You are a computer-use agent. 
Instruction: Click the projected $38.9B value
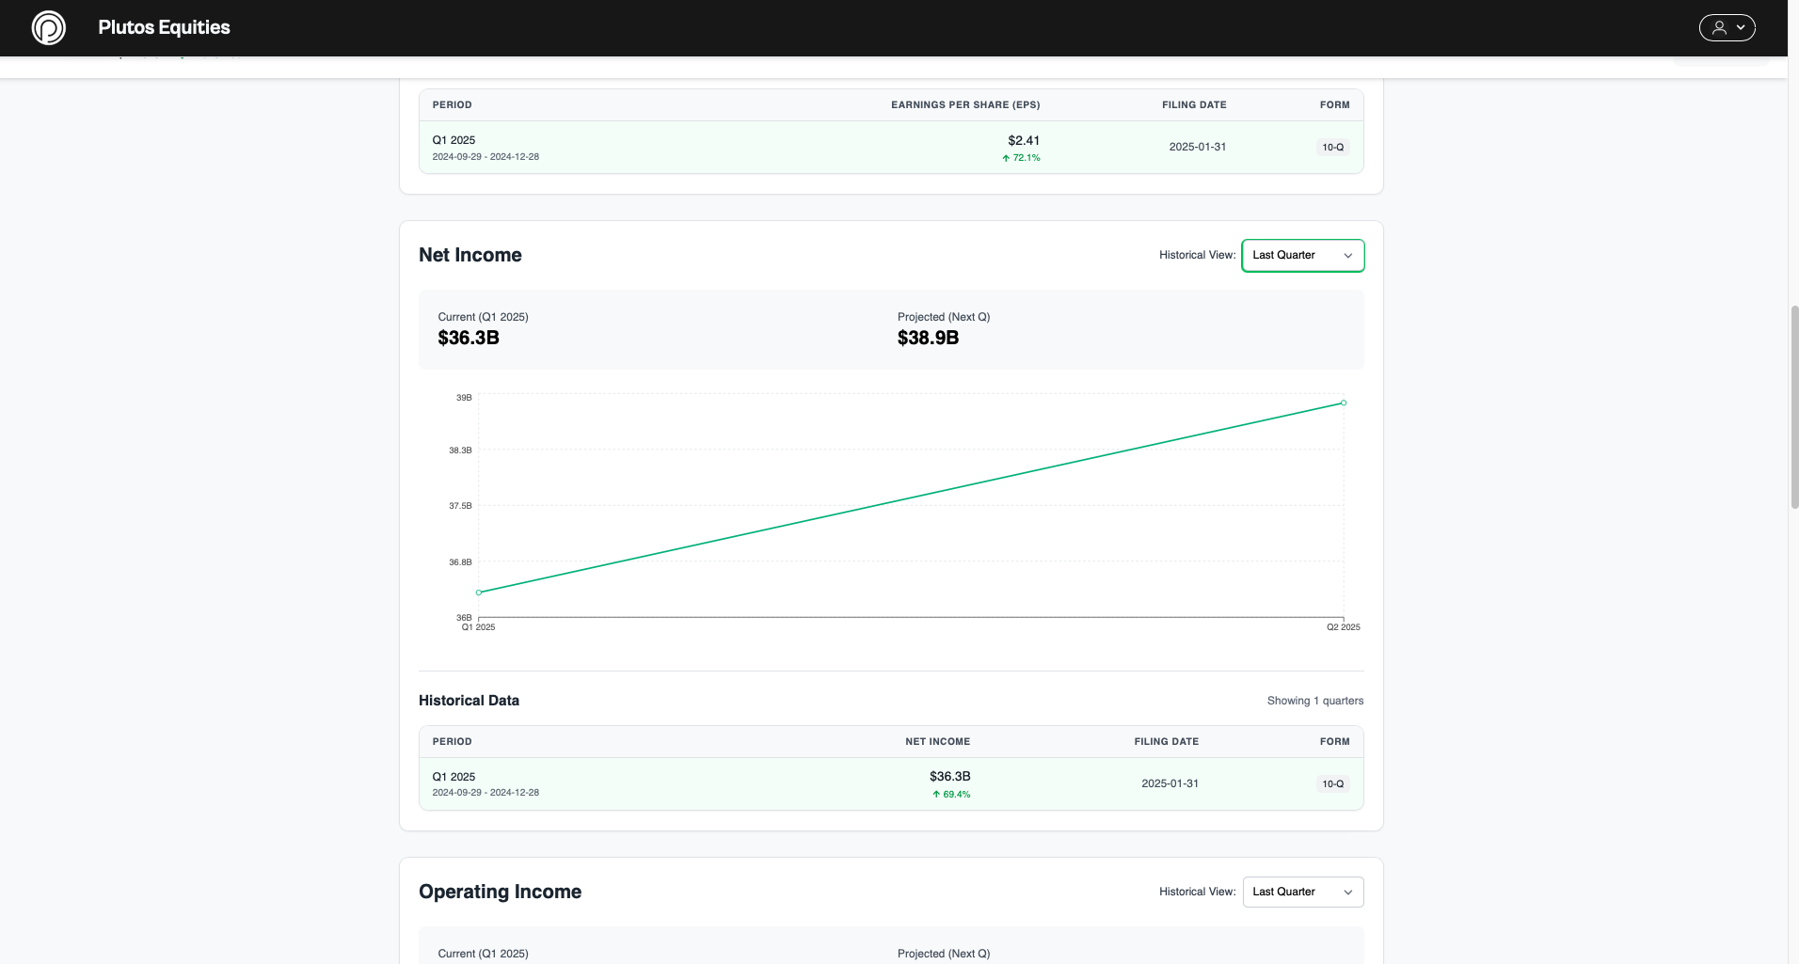[x=928, y=338]
